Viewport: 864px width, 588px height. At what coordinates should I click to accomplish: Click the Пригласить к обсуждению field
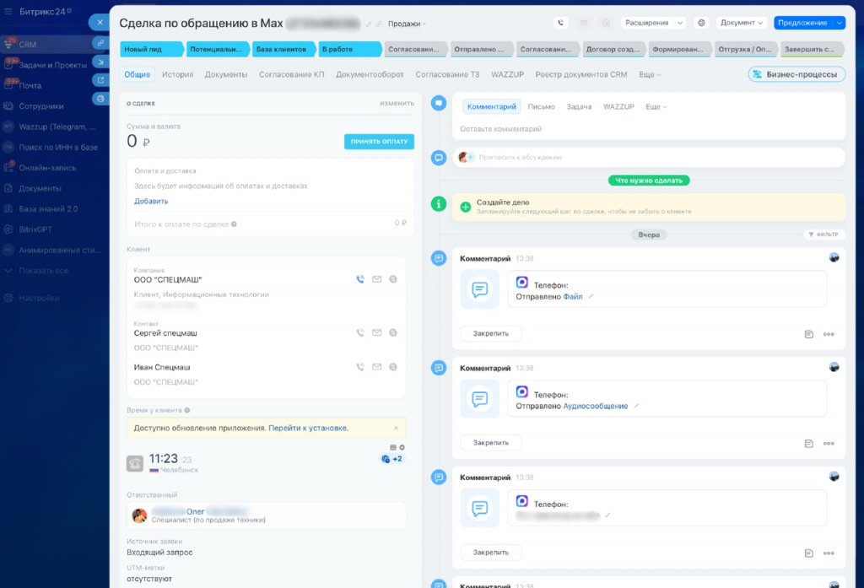point(649,157)
